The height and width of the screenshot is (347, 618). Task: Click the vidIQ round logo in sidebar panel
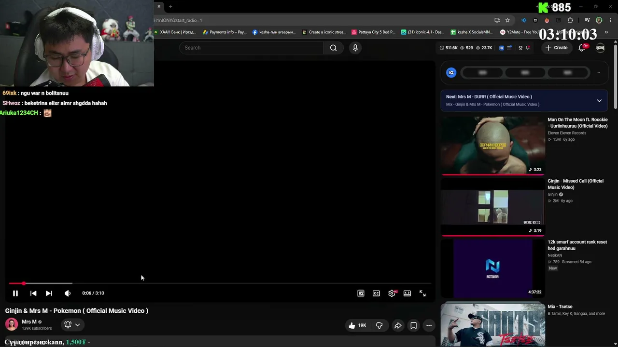[451, 73]
